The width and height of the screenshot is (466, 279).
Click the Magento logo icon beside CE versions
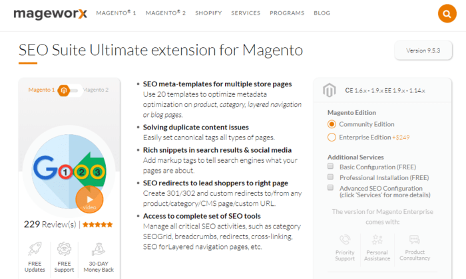tap(330, 90)
